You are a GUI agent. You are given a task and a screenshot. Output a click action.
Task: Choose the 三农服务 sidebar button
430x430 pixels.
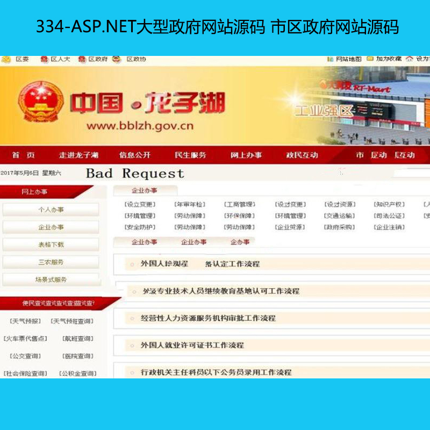[51, 262]
